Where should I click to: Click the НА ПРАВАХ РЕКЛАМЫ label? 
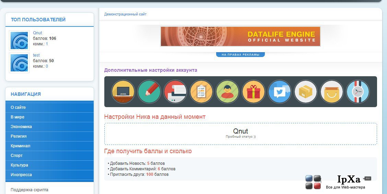click(241, 55)
